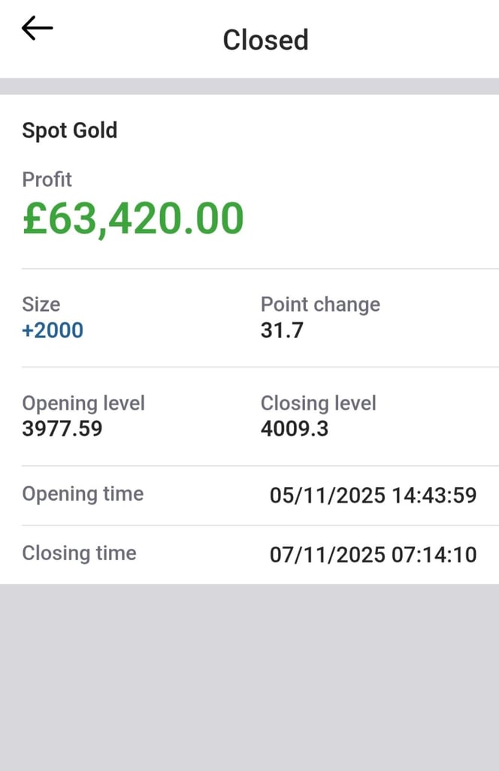
Task: Tap the blue +2000 size value
Action: 52,330
